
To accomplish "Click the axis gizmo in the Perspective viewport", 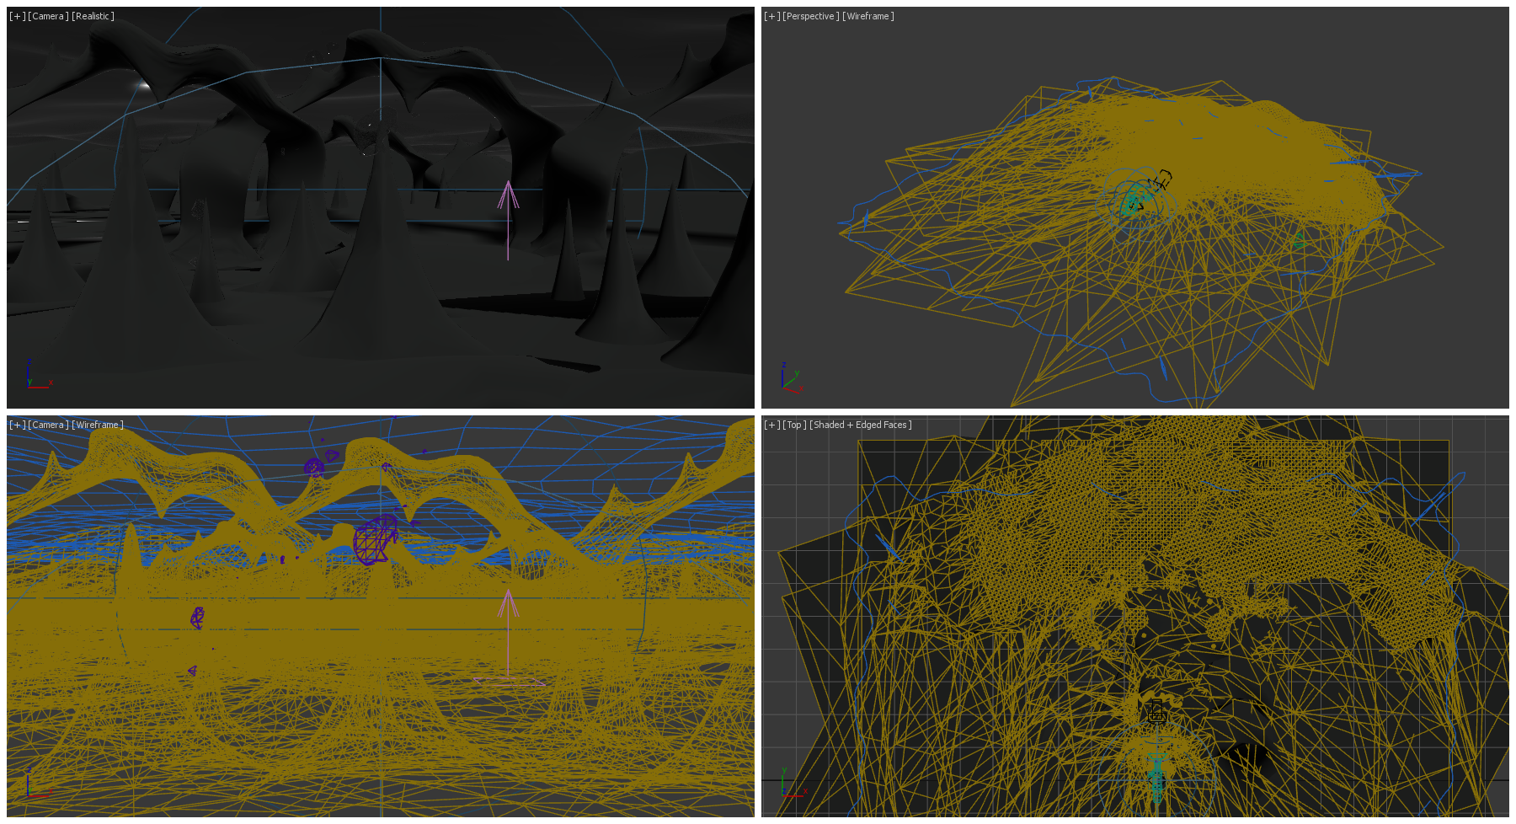I will (789, 380).
